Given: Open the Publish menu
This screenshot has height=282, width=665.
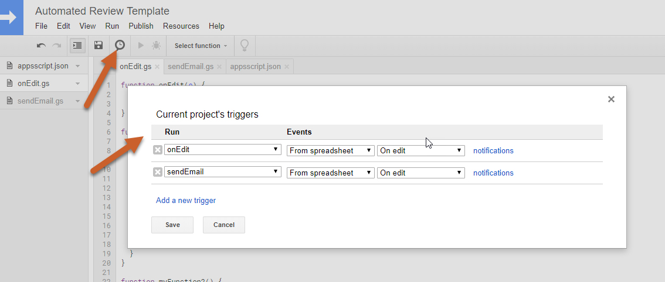Looking at the screenshot, I should [x=141, y=26].
